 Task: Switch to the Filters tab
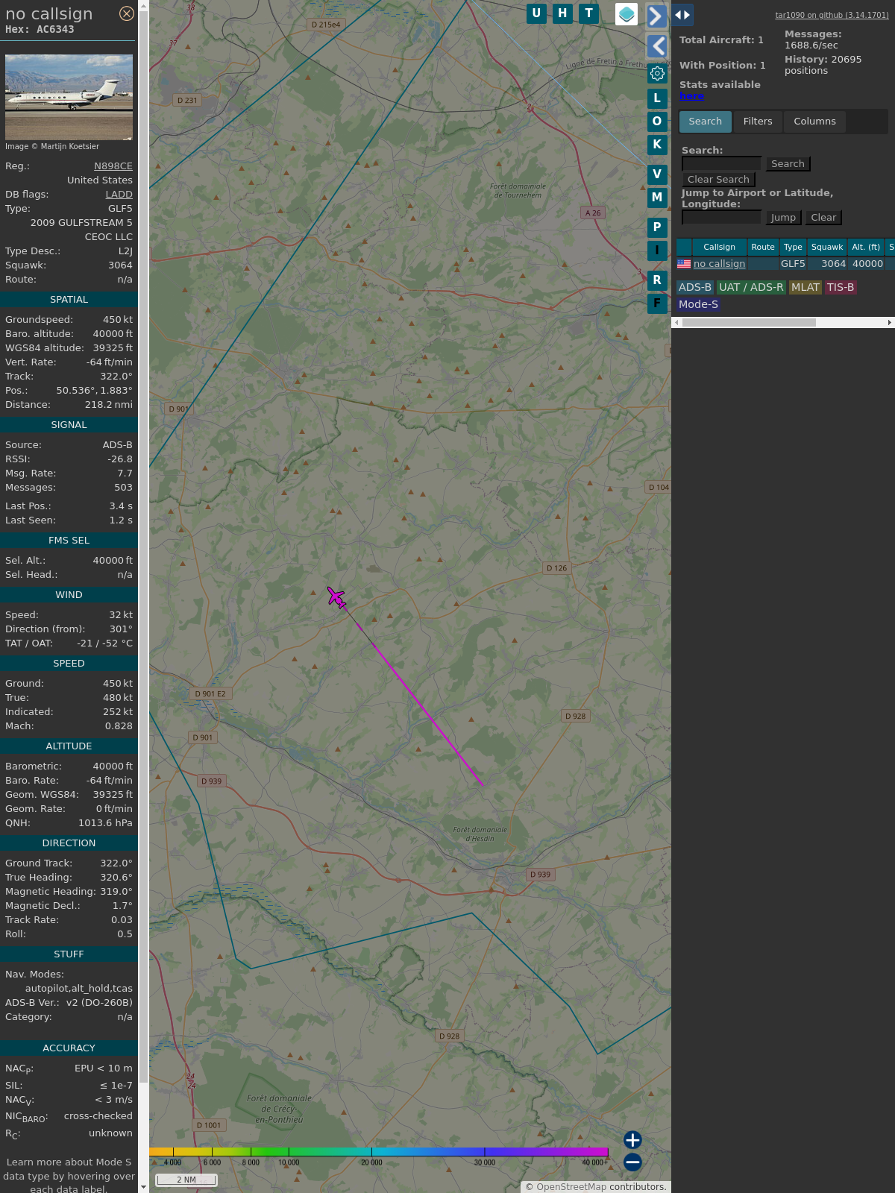[x=758, y=122]
